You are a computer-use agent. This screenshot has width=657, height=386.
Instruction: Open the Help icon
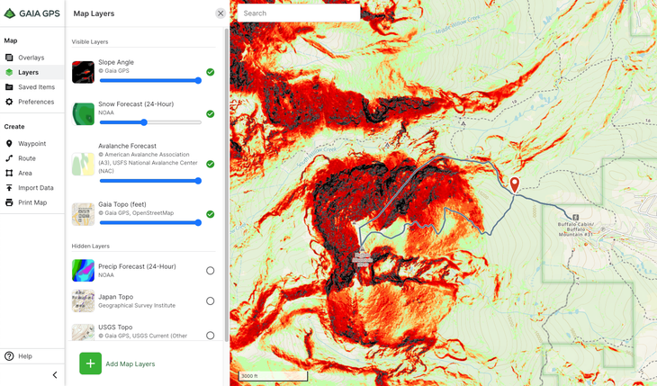tap(9, 356)
